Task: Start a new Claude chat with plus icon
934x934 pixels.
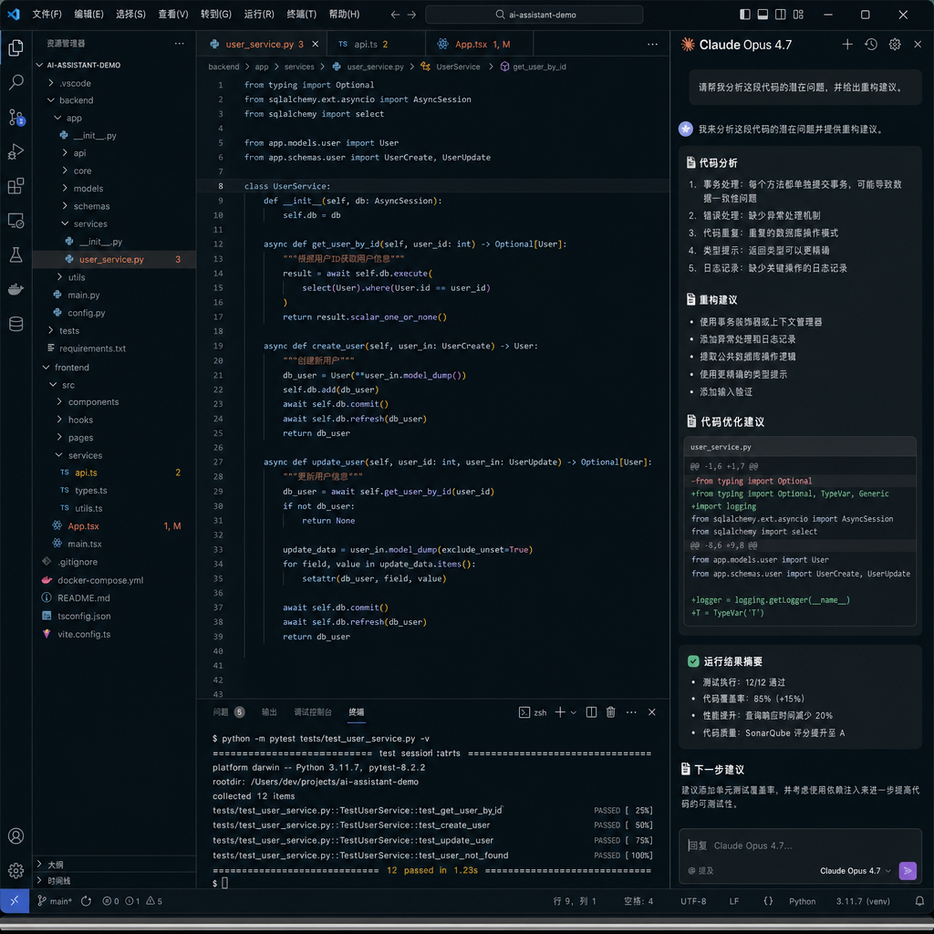Action: tap(847, 44)
